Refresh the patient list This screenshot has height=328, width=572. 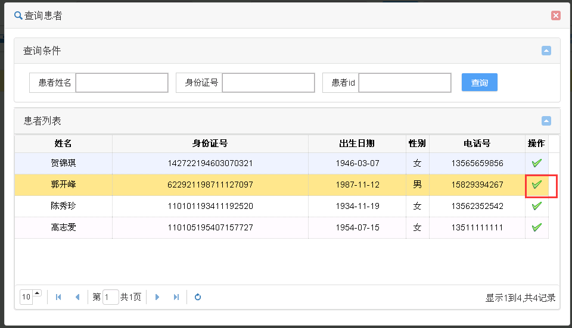pos(198,297)
